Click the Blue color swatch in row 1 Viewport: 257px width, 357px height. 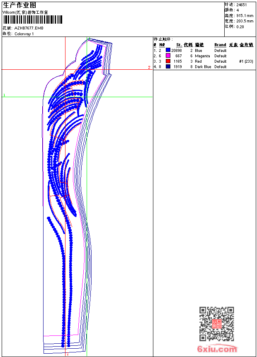[168, 50]
